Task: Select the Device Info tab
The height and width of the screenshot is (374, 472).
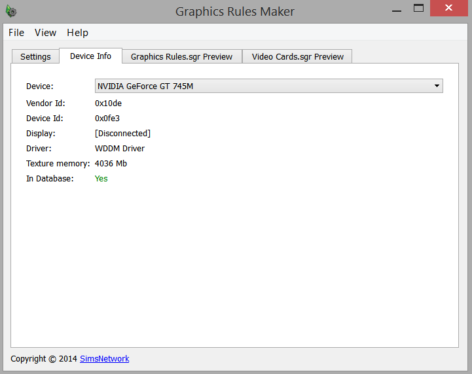Action: pyautogui.click(x=90, y=56)
